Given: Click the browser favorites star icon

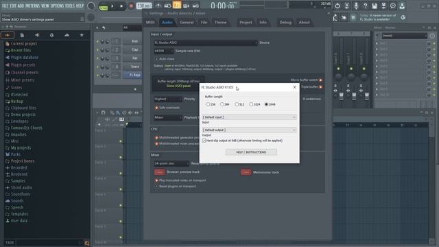Looking at the screenshot, I should 82,35.
